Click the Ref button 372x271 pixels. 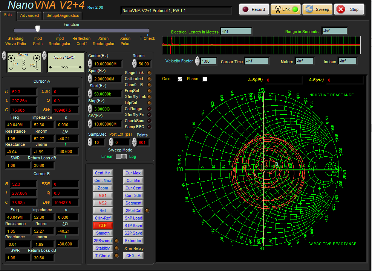(x=103, y=210)
